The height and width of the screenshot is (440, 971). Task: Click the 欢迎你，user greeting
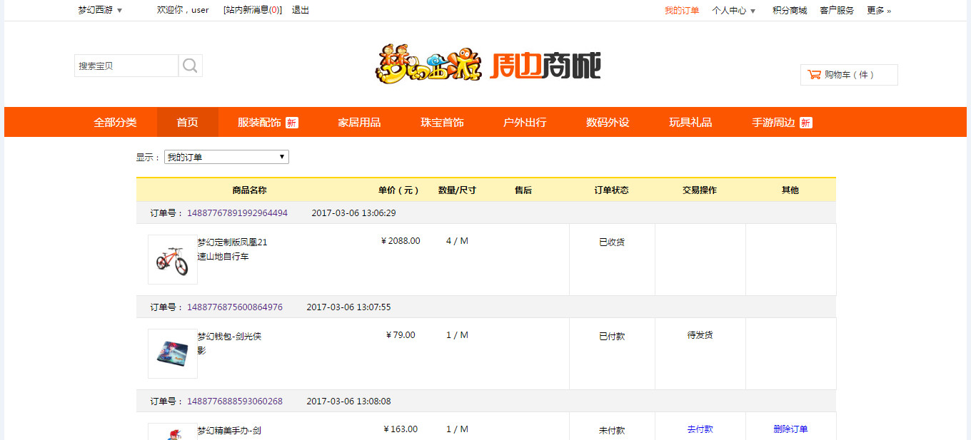183,10
